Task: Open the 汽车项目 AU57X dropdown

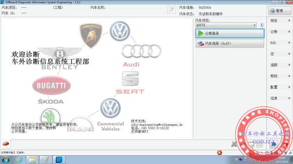Action: coord(226,25)
